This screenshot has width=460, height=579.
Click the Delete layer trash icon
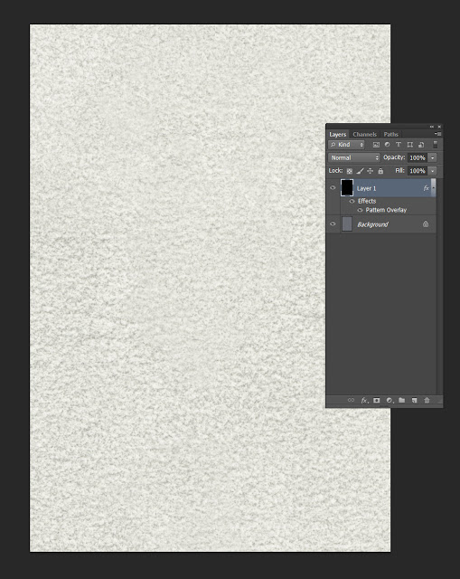(427, 400)
